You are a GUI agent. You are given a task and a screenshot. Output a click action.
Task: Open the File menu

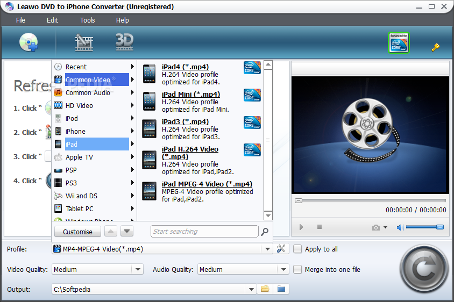pos(20,20)
